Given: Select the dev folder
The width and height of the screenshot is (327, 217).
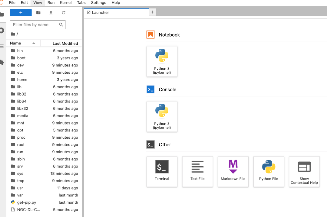Looking at the screenshot, I should point(44,65).
